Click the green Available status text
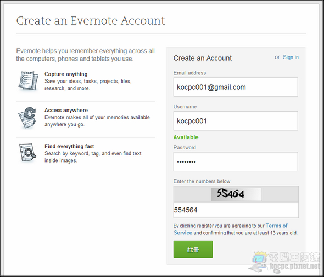Viewport: 324px width, 277px height. click(x=186, y=137)
